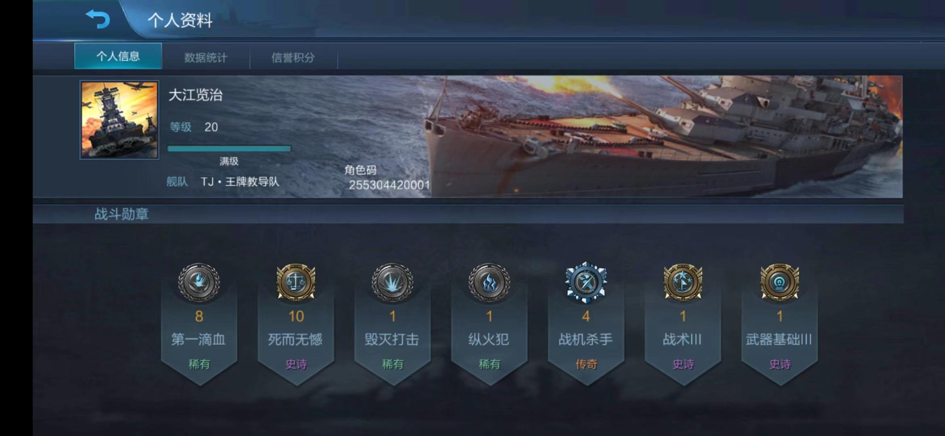The height and width of the screenshot is (436, 945).
Task: Select the 武器基础III medal icon
Action: click(x=780, y=282)
